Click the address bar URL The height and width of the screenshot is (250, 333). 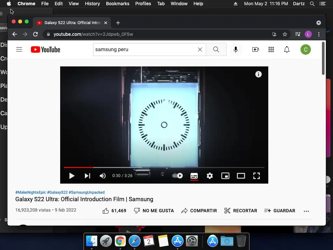tap(93, 34)
